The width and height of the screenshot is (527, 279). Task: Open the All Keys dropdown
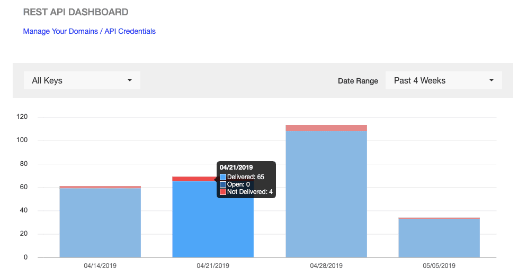pos(82,81)
